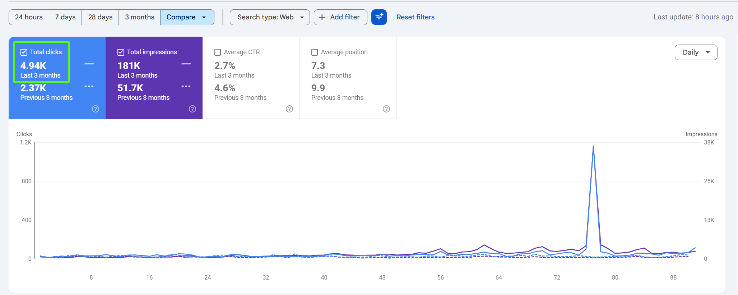Click the 4.6% previous CTR value
The width and height of the screenshot is (738, 295).
[x=225, y=88]
